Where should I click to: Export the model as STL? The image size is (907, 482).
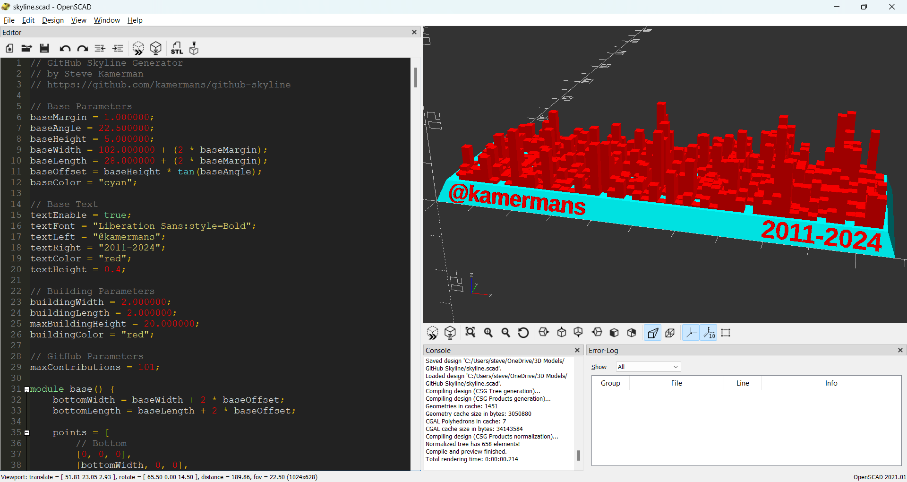[177, 48]
